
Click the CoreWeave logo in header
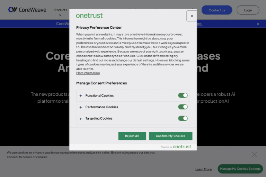click(x=27, y=10)
